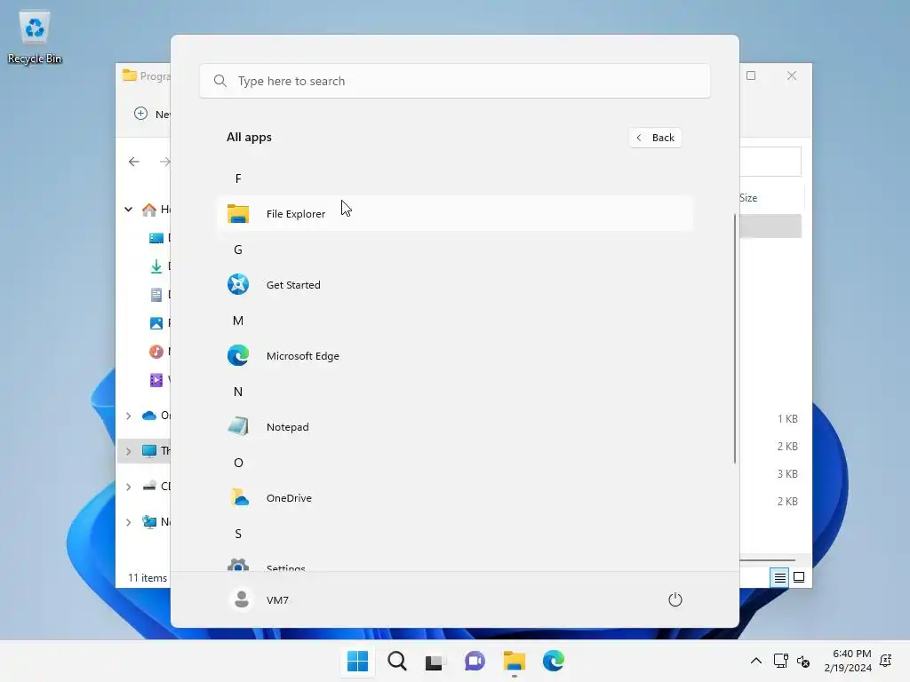Jump to letter F section header
Viewport: 910px width, 682px height.
[x=238, y=178]
